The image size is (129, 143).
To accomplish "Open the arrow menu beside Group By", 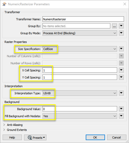I will [121, 26].
